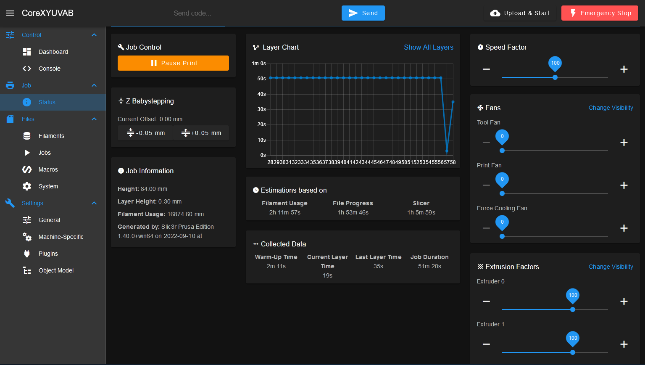Image resolution: width=645 pixels, height=365 pixels.
Task: Open the Macros page
Action: 53,169
